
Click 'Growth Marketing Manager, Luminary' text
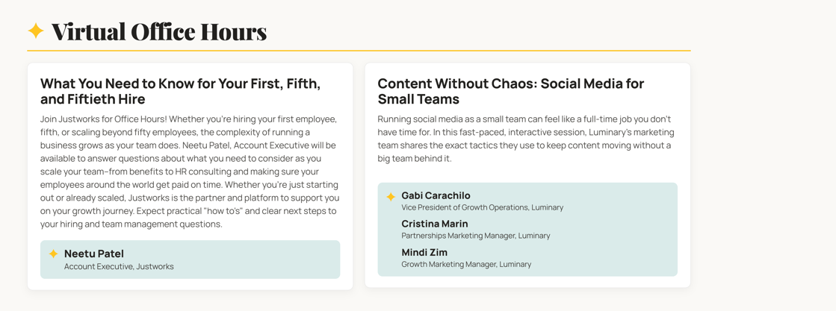click(x=466, y=264)
